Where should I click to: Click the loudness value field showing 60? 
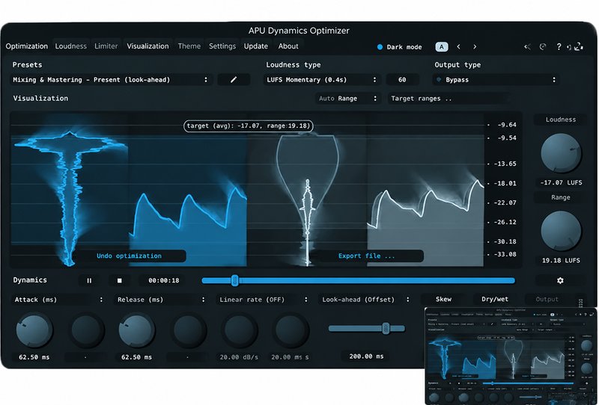402,80
